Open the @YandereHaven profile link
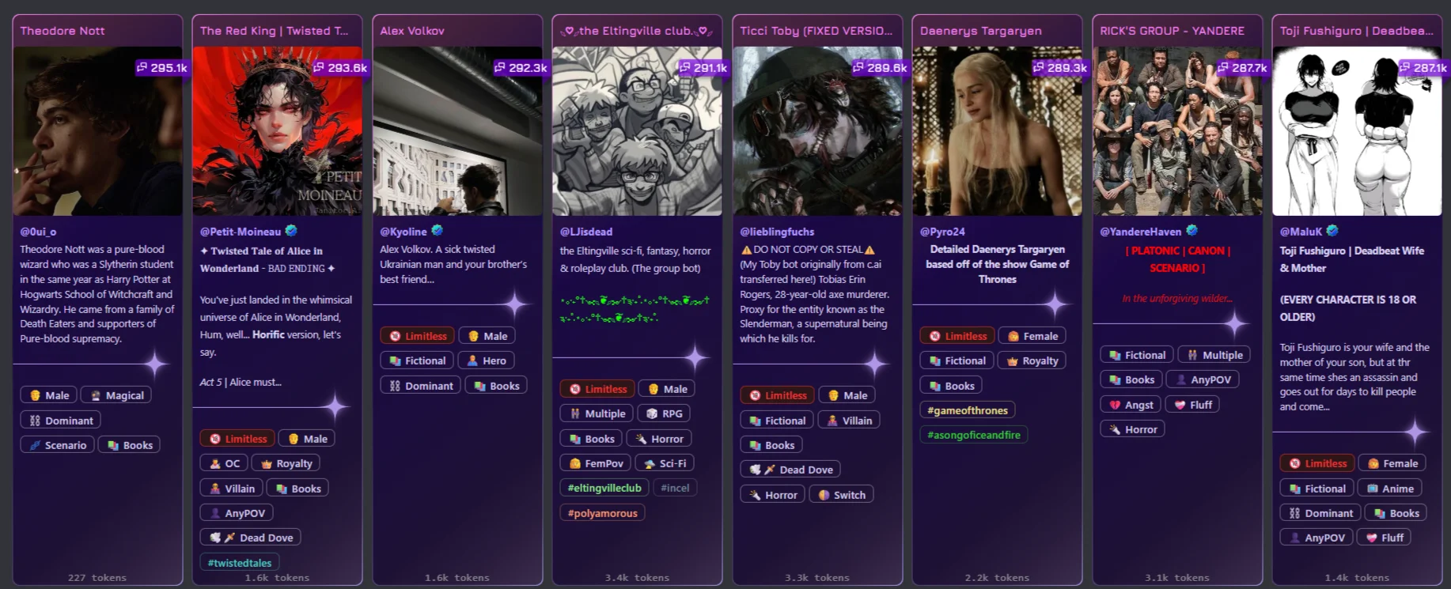The image size is (1451, 589). [x=1141, y=232]
